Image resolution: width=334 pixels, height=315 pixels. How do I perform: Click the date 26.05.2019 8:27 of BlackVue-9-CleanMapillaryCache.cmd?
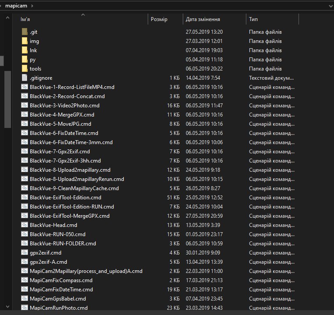click(x=203, y=188)
